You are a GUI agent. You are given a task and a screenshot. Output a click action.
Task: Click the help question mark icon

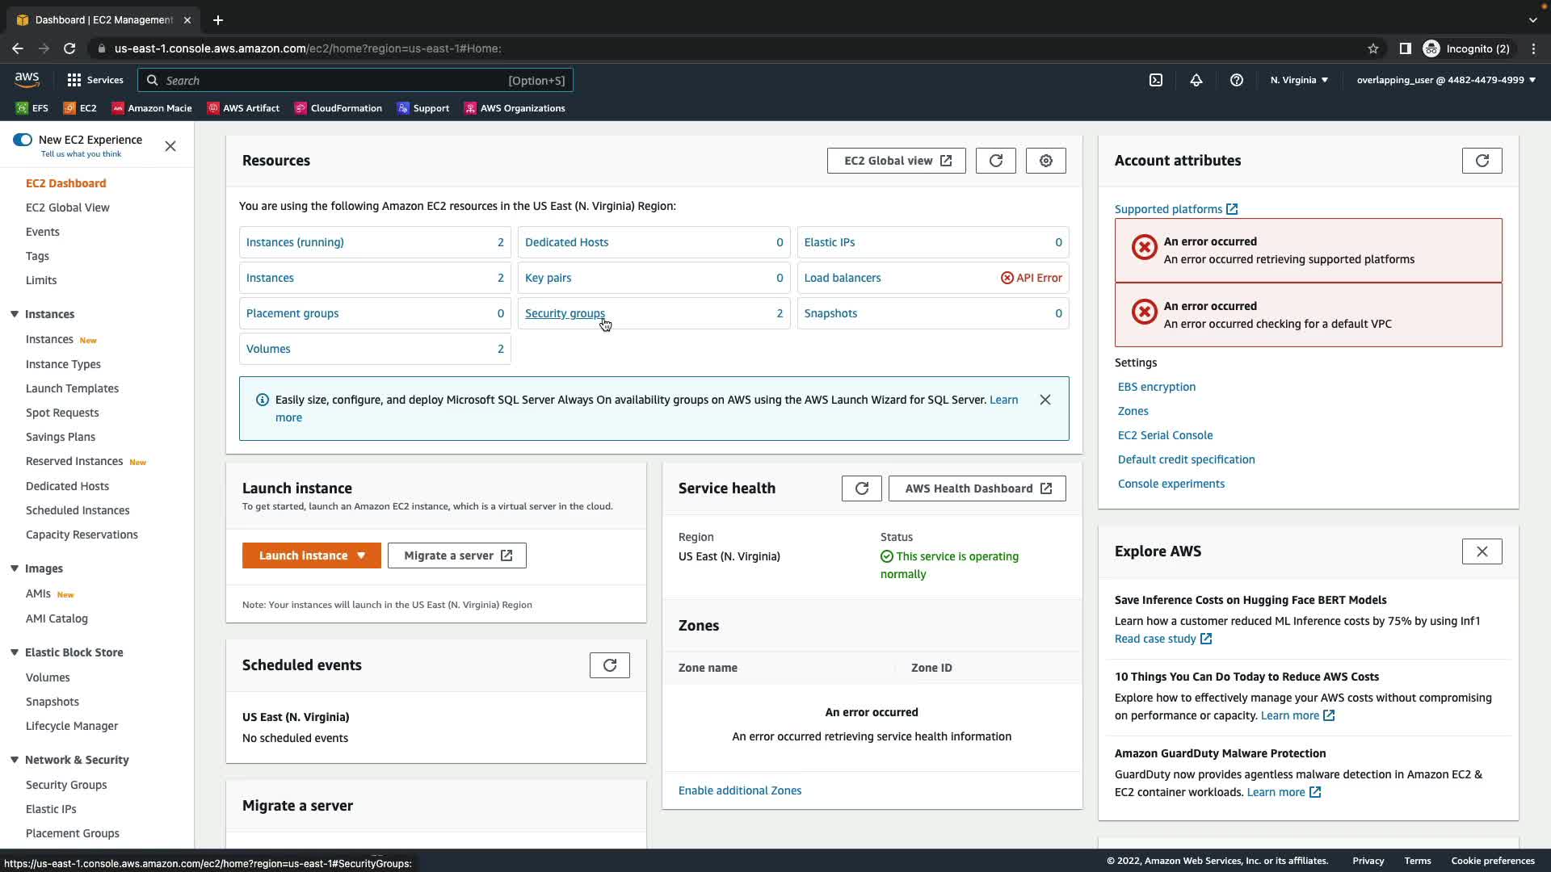click(1236, 80)
